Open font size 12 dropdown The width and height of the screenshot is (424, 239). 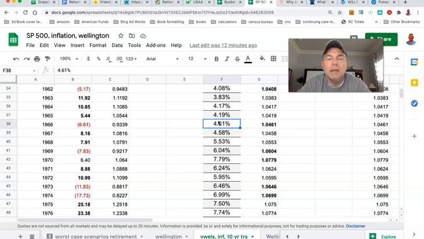[x=197, y=59]
